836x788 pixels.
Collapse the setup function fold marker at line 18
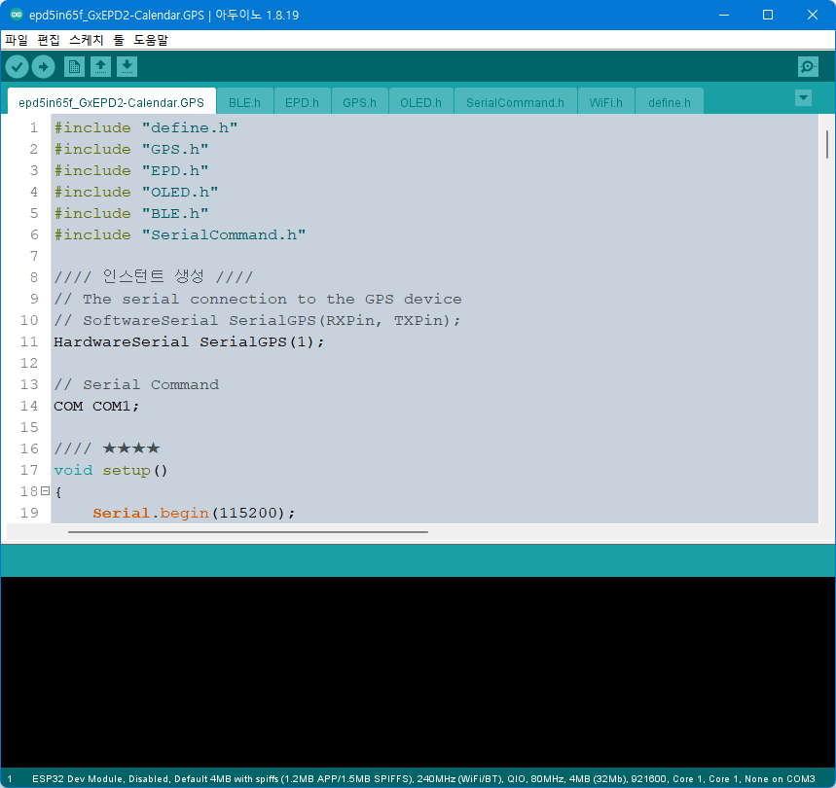pyautogui.click(x=46, y=490)
